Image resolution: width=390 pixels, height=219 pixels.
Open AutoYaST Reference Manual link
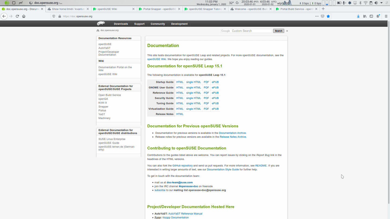[x=185, y=214]
